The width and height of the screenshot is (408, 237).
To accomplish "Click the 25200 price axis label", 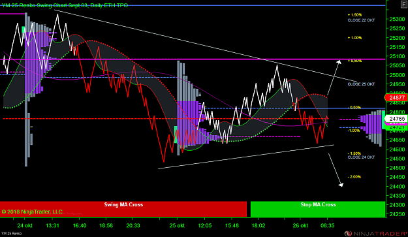I will coord(397,38).
